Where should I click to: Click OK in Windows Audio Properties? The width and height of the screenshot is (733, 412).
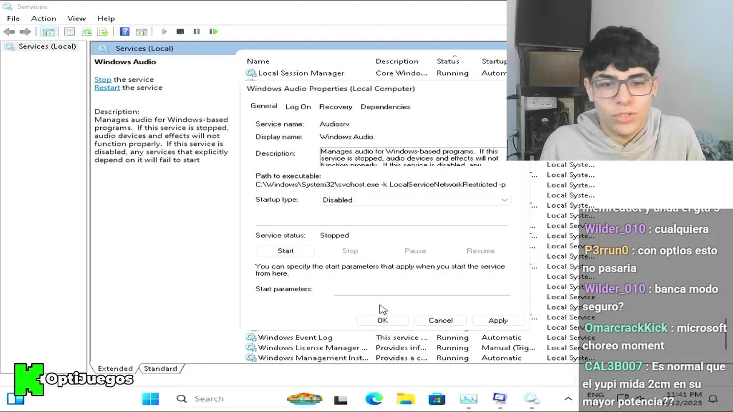[383, 320]
